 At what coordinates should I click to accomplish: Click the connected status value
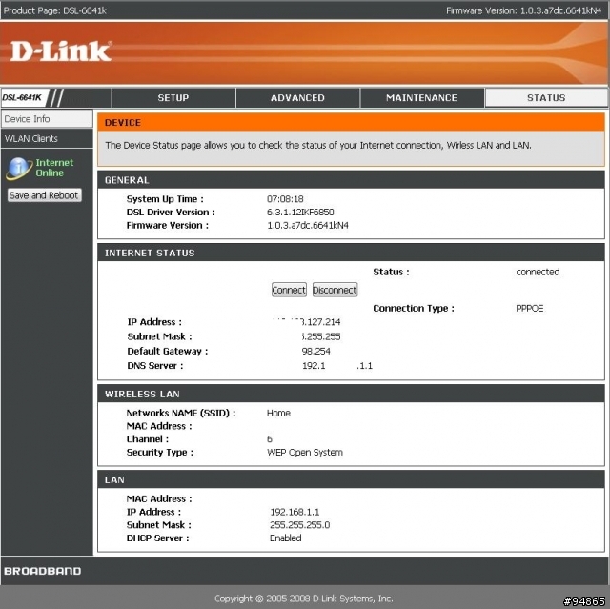click(x=538, y=272)
